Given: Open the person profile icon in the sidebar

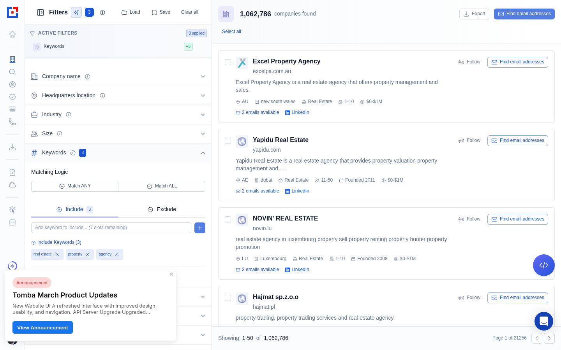Looking at the screenshot, I should (12, 84).
